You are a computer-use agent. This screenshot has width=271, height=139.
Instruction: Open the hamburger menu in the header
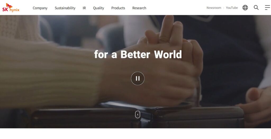pos(267,8)
